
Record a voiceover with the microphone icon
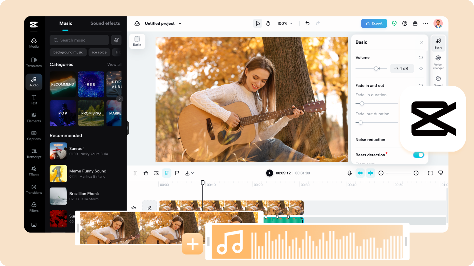350,173
